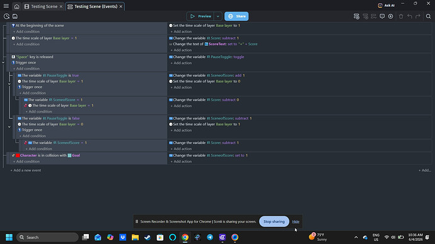This screenshot has height=244, width=435.
Task: Collapse the PauseToggle is true sub-event
Action: coord(9,84)
